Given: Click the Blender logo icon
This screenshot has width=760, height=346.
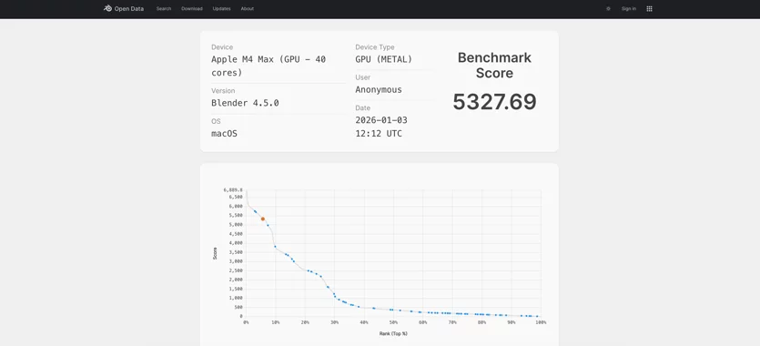Looking at the screenshot, I should (x=107, y=8).
